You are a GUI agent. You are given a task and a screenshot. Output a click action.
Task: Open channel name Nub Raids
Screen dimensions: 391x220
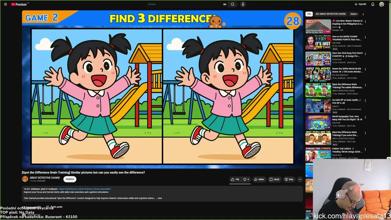(336, 43)
